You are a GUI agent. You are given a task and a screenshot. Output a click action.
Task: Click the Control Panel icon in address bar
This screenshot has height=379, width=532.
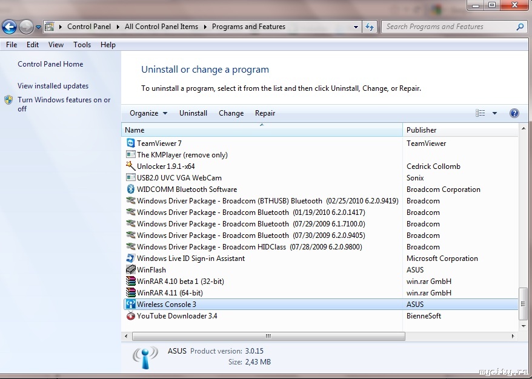click(50, 27)
